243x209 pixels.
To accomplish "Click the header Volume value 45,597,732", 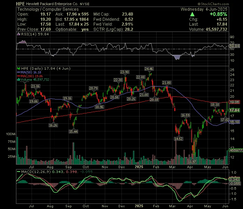I will (217, 29).
